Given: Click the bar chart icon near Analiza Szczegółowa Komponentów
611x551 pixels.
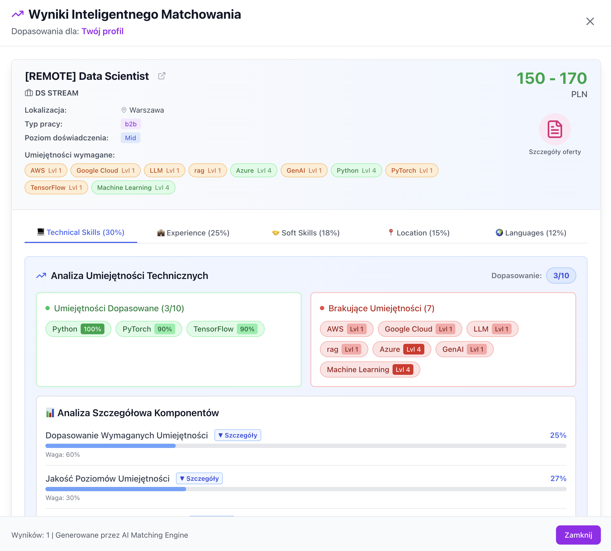Looking at the screenshot, I should (50, 412).
